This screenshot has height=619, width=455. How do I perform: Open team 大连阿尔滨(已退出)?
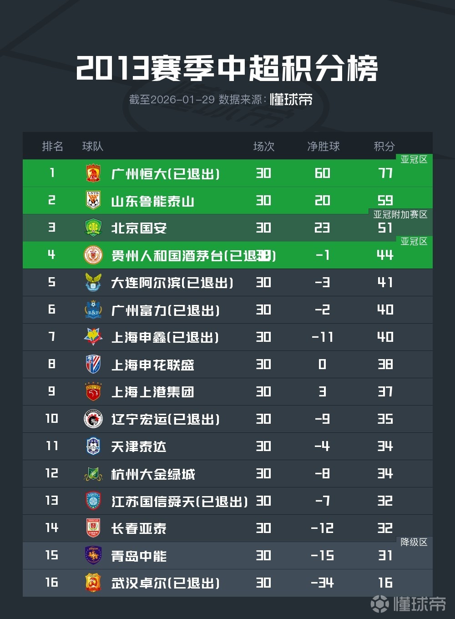(x=172, y=283)
